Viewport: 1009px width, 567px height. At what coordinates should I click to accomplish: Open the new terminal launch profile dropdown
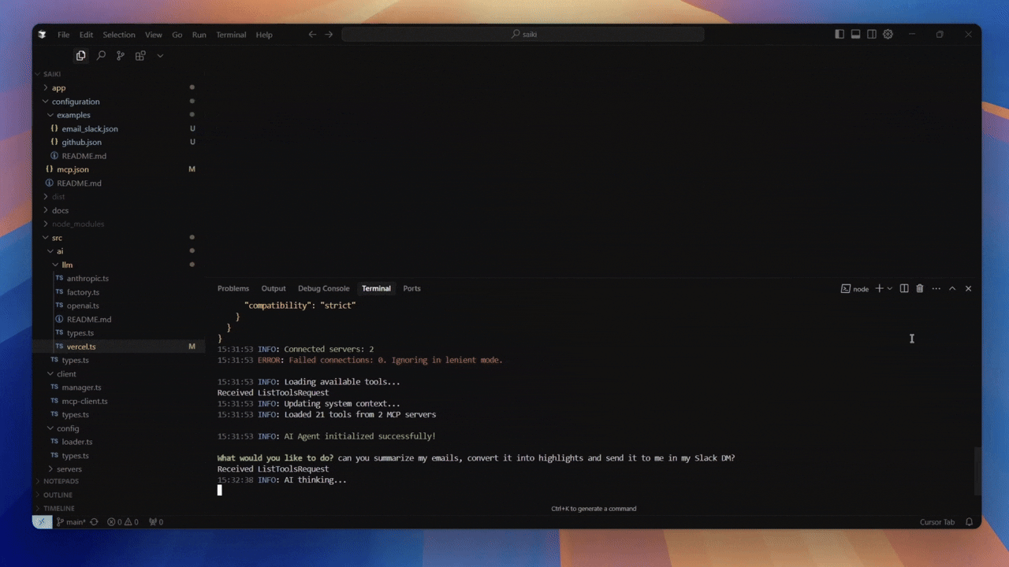890,289
